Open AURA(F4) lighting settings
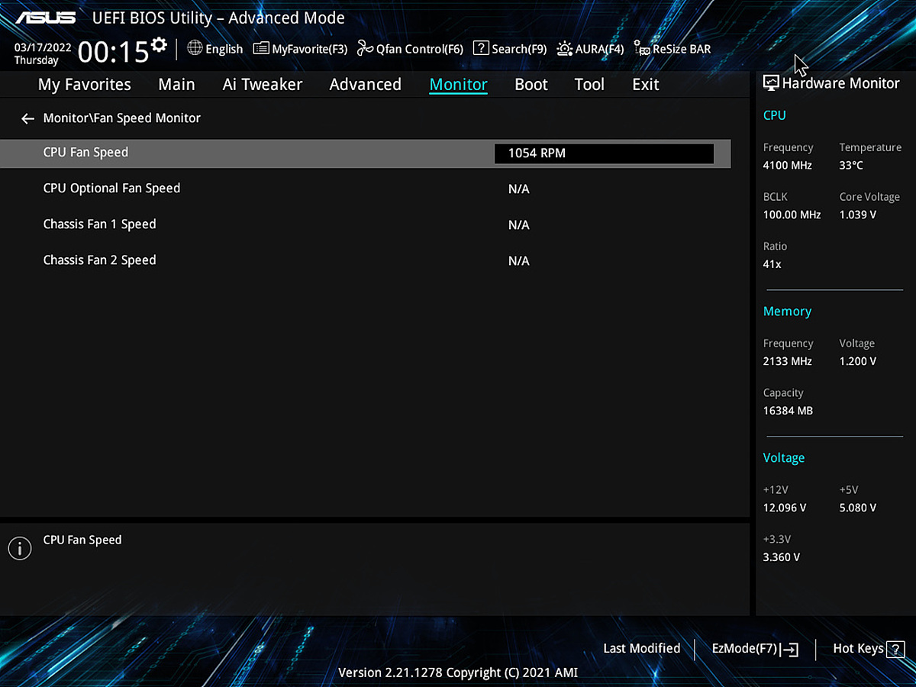Screen dimensions: 916x687 591,49
